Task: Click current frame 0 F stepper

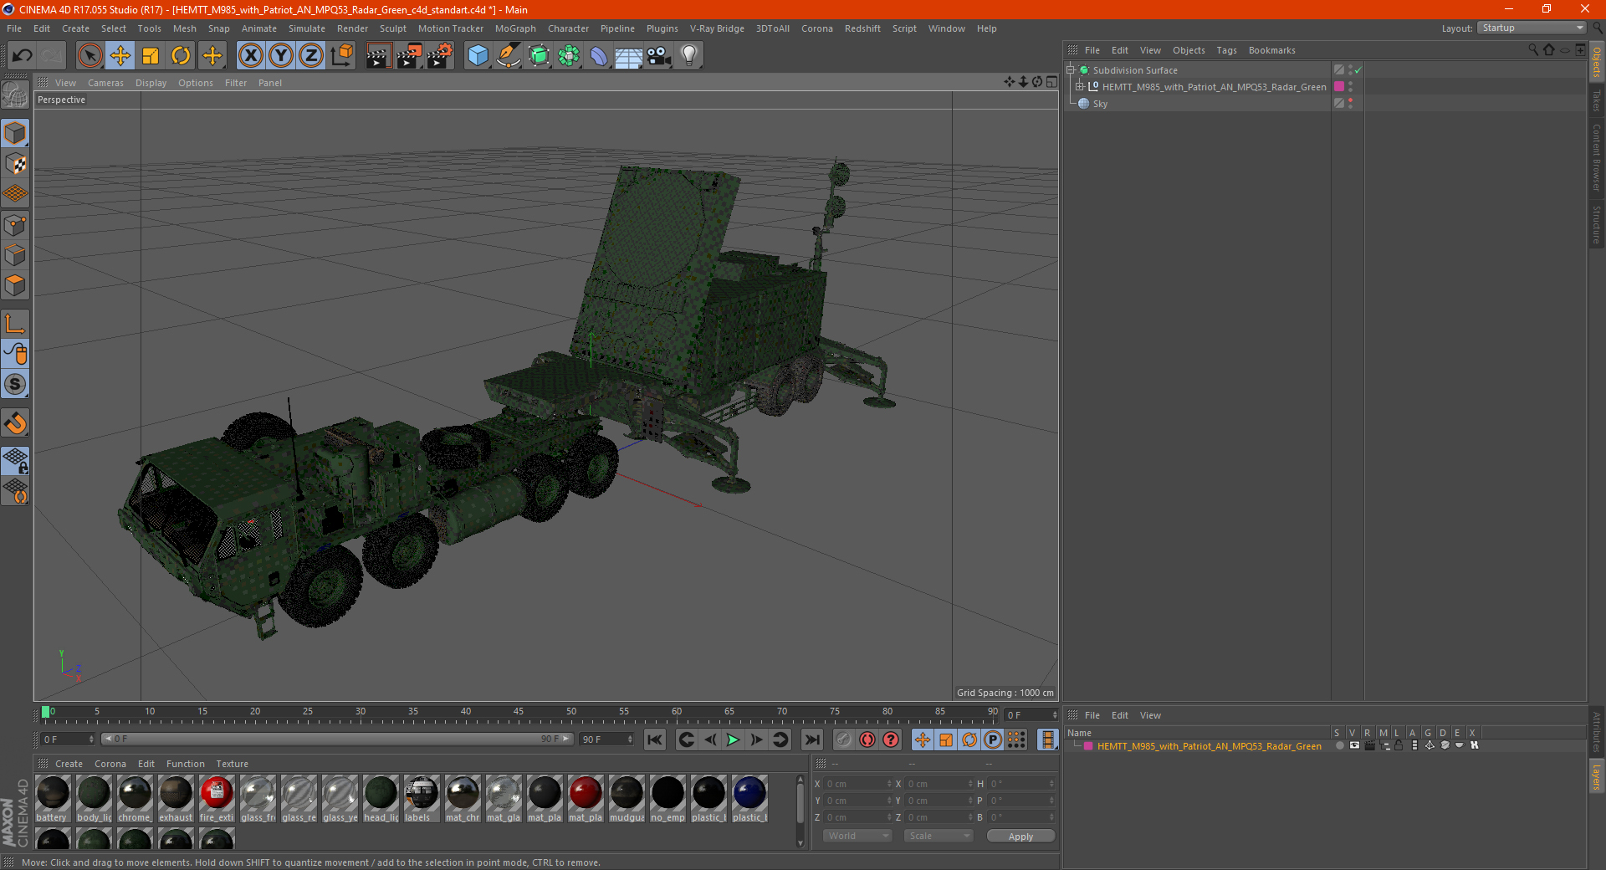Action: 91,739
